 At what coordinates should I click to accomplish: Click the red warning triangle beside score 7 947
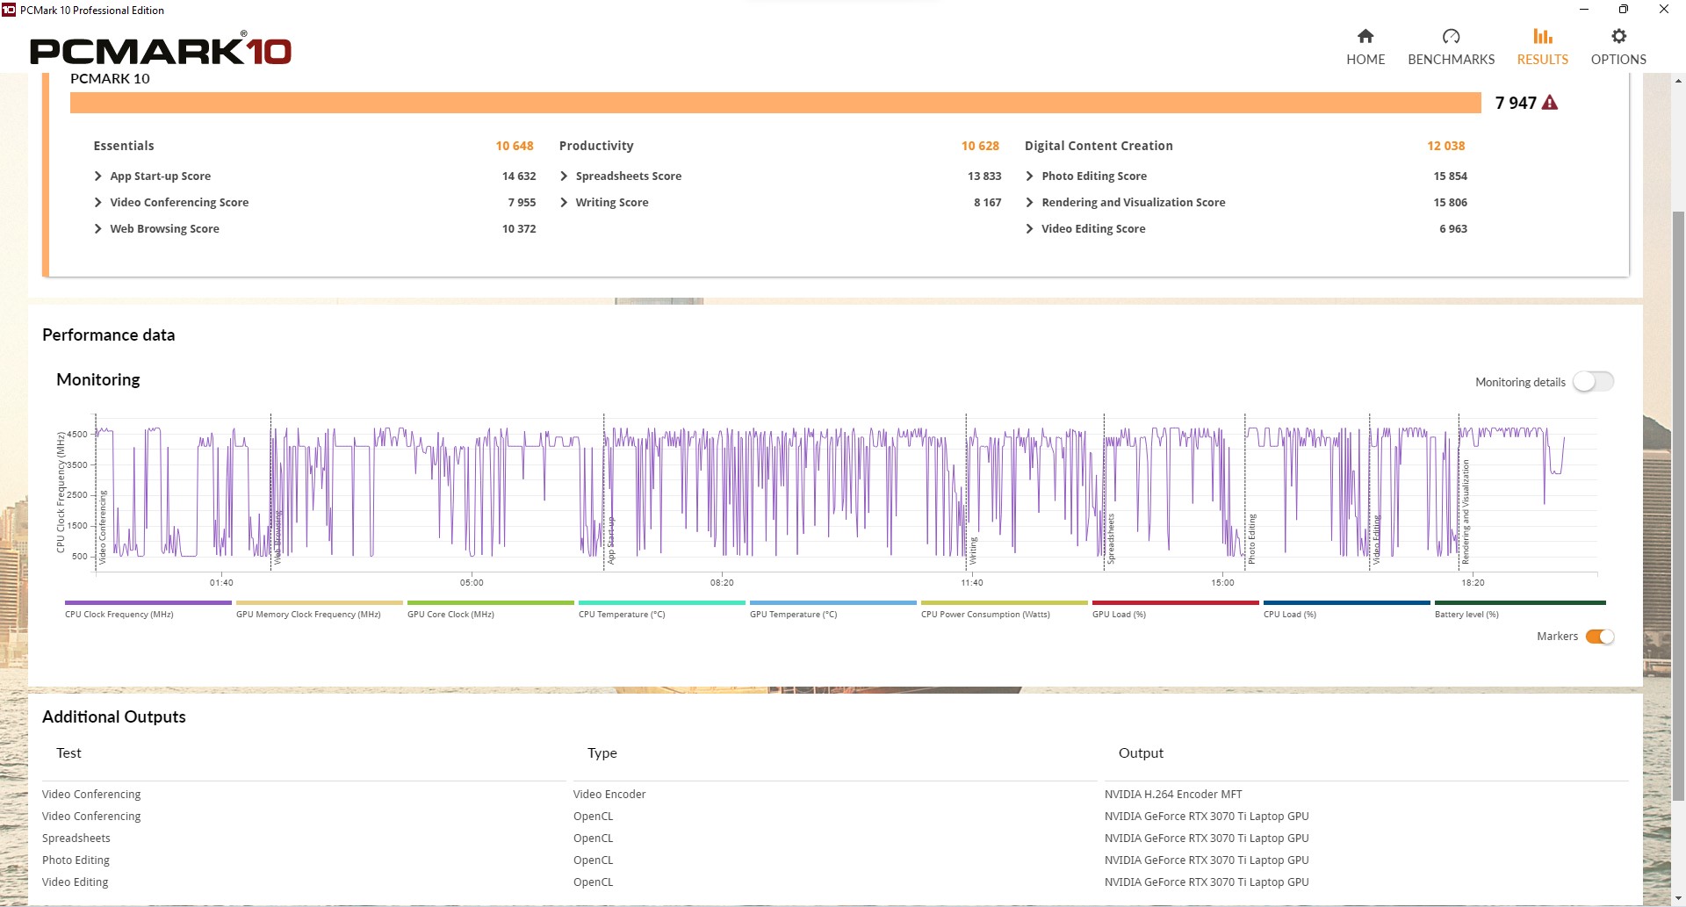(x=1550, y=103)
